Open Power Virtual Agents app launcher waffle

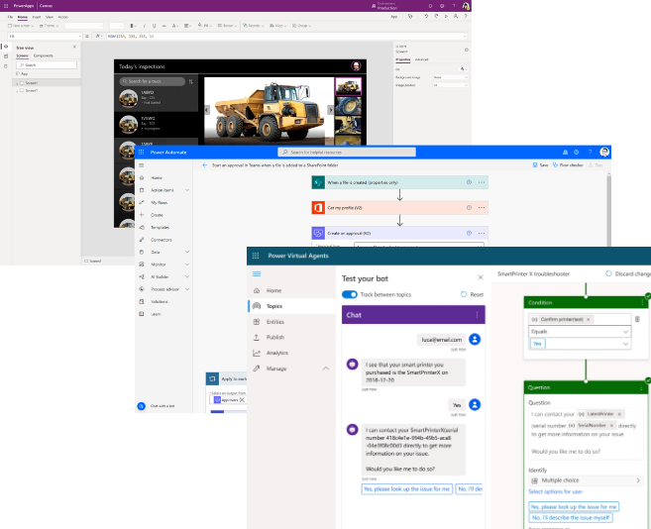tap(256, 256)
